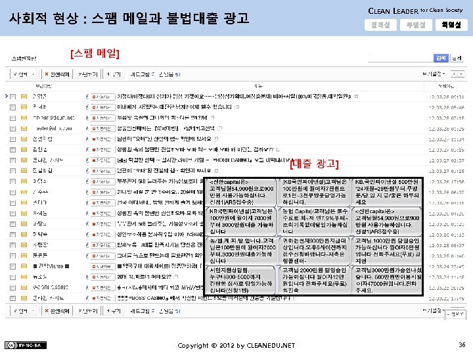473x355 pixels.
Task: Click the date column header
Action: point(446,86)
